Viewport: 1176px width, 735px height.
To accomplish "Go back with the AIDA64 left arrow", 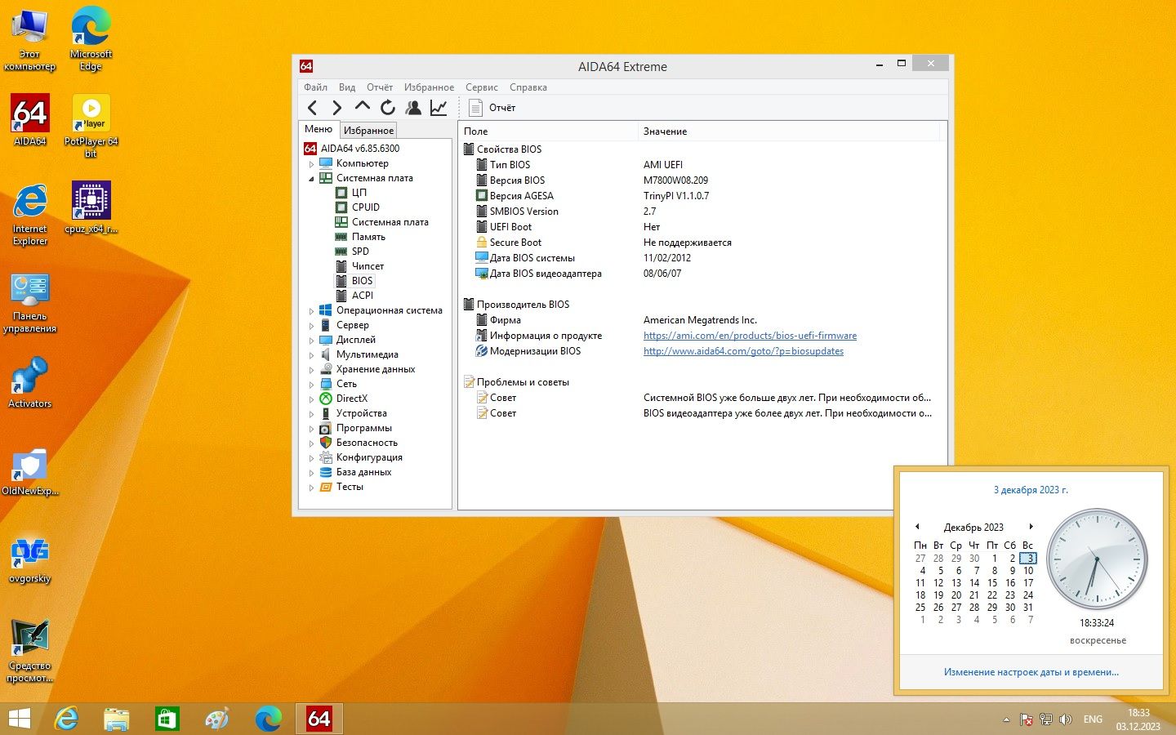I will pyautogui.click(x=312, y=107).
